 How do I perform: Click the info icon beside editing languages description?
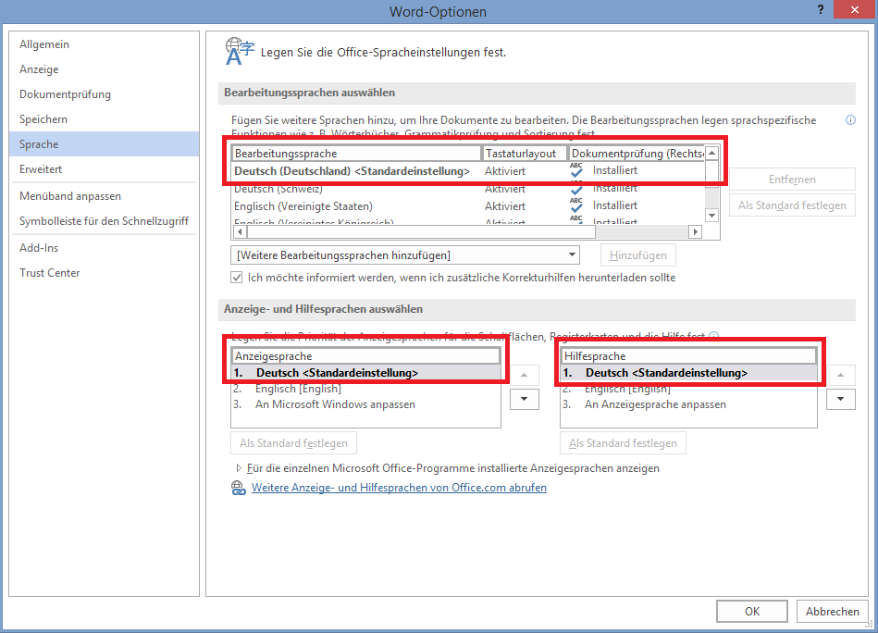(x=850, y=120)
